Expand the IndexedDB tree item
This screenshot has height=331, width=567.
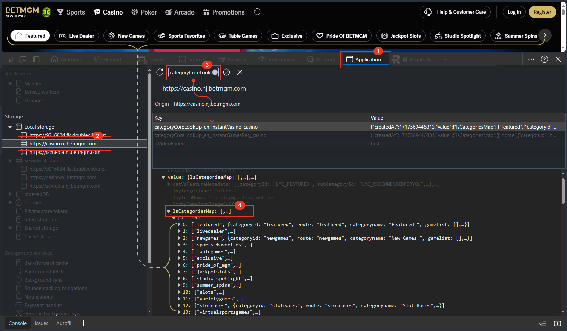click(x=10, y=194)
